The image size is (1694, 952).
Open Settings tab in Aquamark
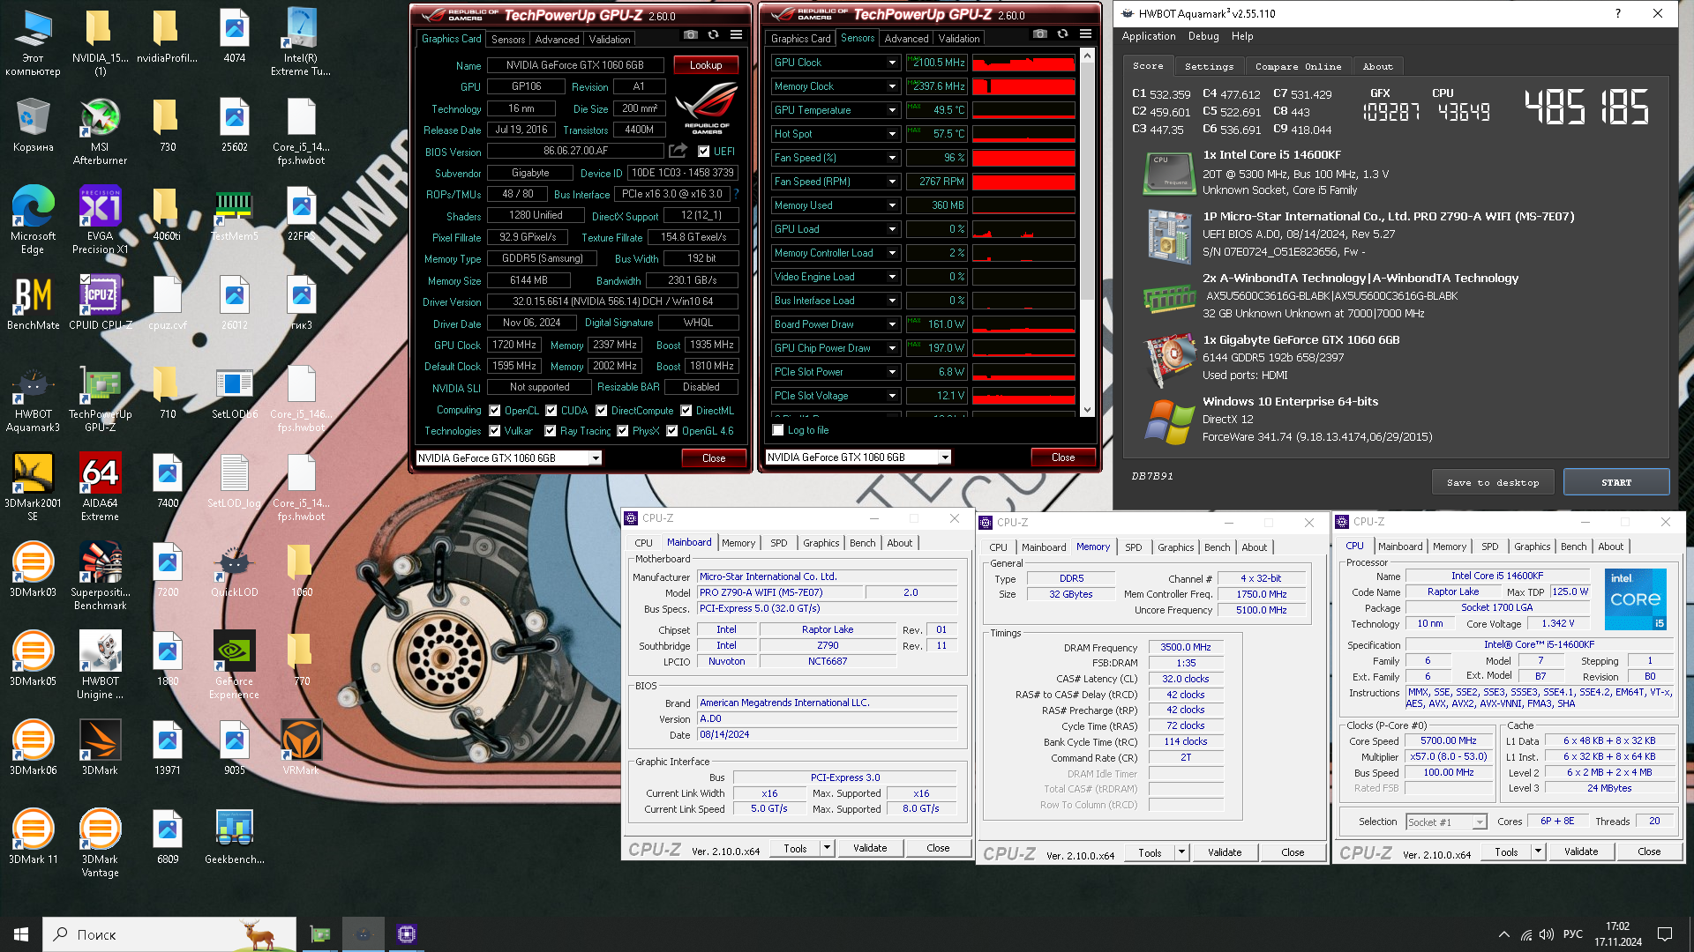tap(1209, 66)
